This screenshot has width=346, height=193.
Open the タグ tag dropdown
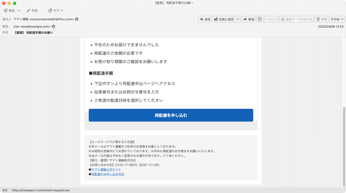click(56, 10)
